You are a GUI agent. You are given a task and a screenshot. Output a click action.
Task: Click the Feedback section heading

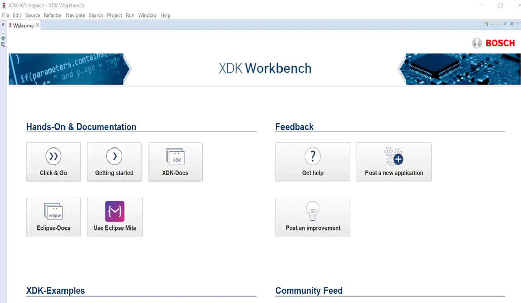click(x=295, y=127)
